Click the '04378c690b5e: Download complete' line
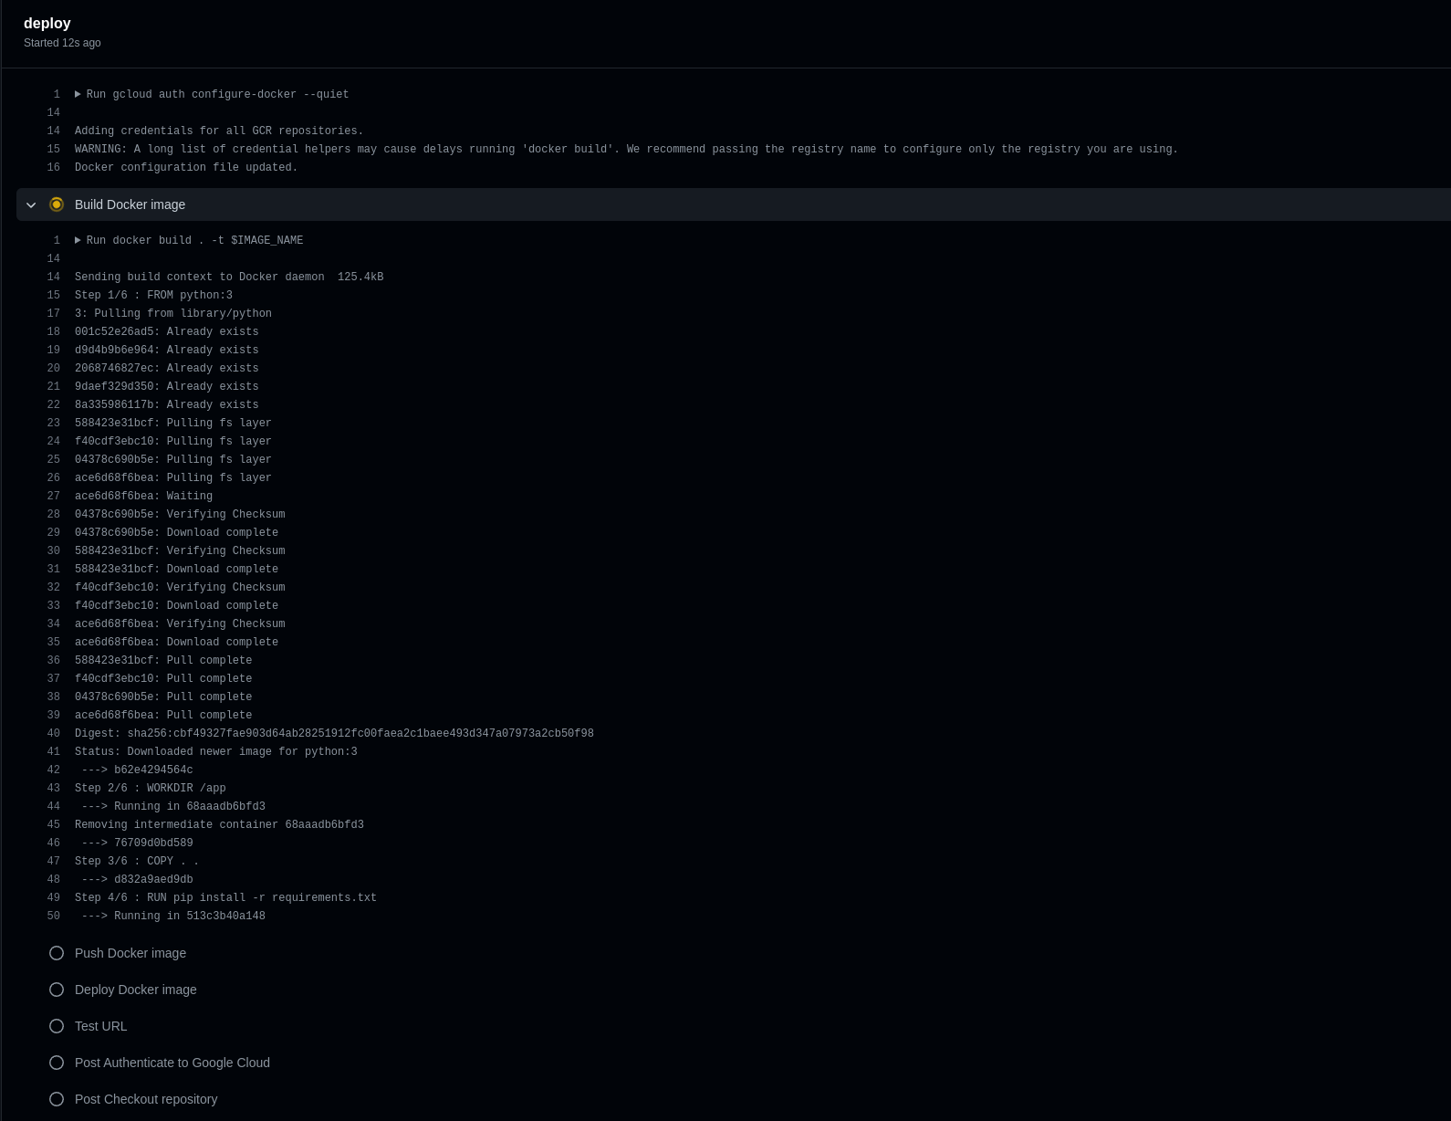Viewport: 1451px width, 1121px height. coord(176,532)
